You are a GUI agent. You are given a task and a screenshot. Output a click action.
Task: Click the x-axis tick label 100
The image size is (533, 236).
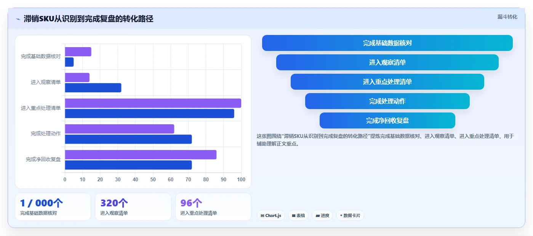[241, 179]
